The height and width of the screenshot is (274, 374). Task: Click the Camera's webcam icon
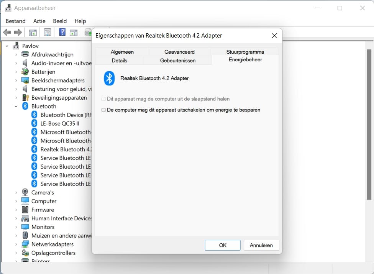(x=25, y=192)
